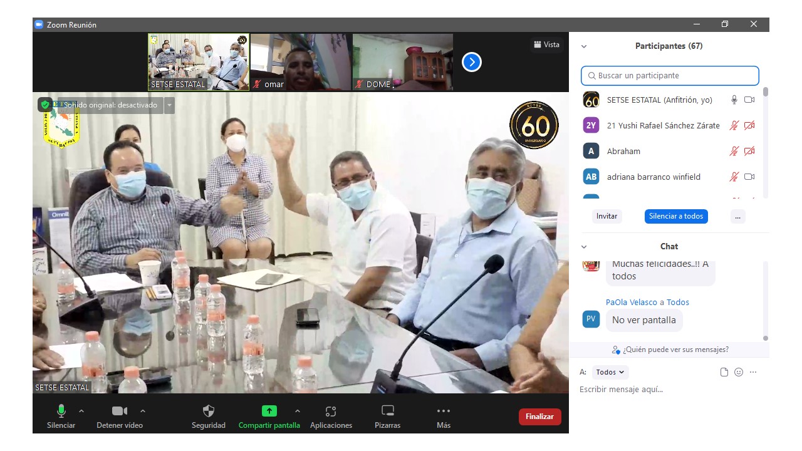Screen dimensions: 802x451
Task: Open the Todos recipient dropdown in chat
Action: coord(610,372)
